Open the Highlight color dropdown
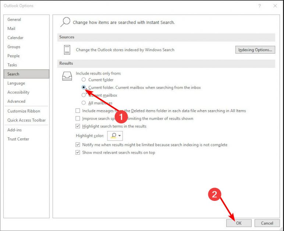This screenshot has width=284, height=231. (115, 136)
